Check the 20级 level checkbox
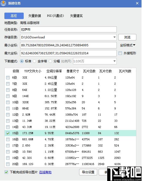142x181 pixels. (x=8, y=164)
